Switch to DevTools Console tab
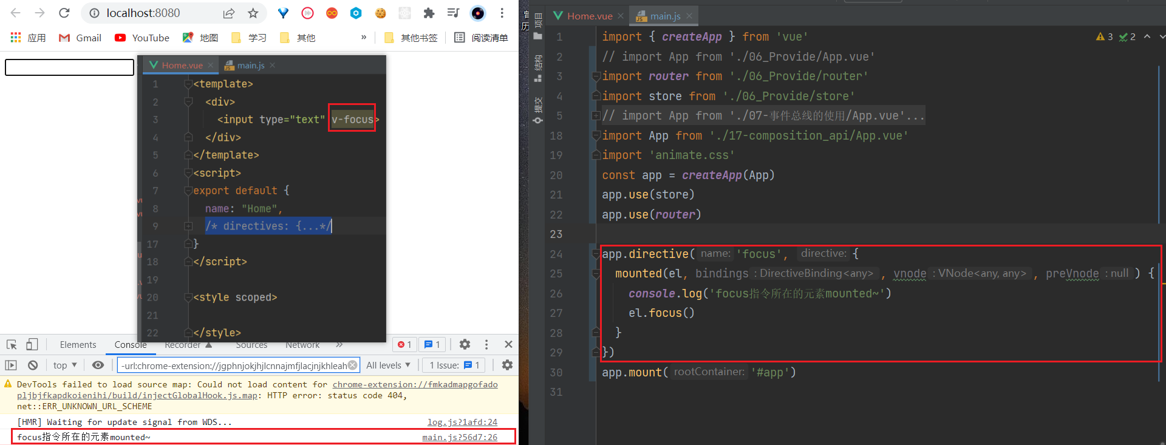This screenshot has height=445, width=1166. [x=131, y=345]
